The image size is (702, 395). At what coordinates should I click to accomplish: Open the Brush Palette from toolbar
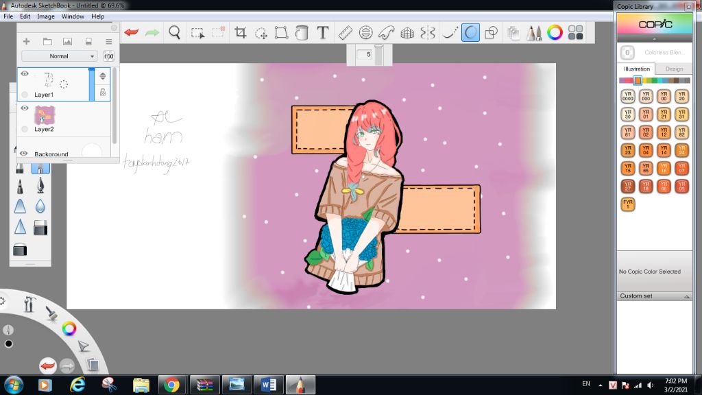click(533, 32)
